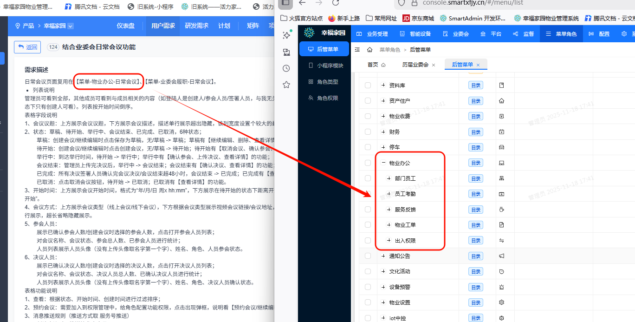Check the checkbox on the 物业办公 row
This screenshot has height=322, width=635.
(367, 163)
